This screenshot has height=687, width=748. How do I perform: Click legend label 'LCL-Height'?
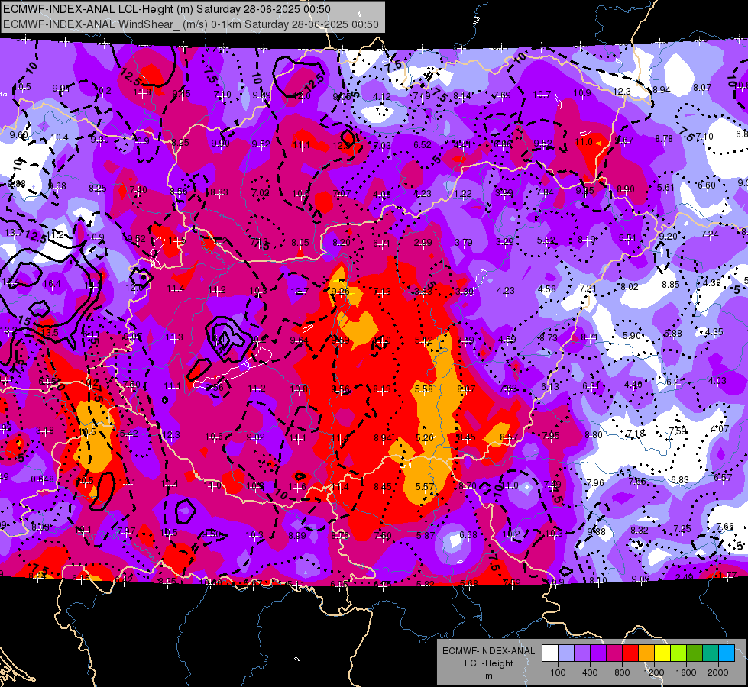[x=488, y=663]
